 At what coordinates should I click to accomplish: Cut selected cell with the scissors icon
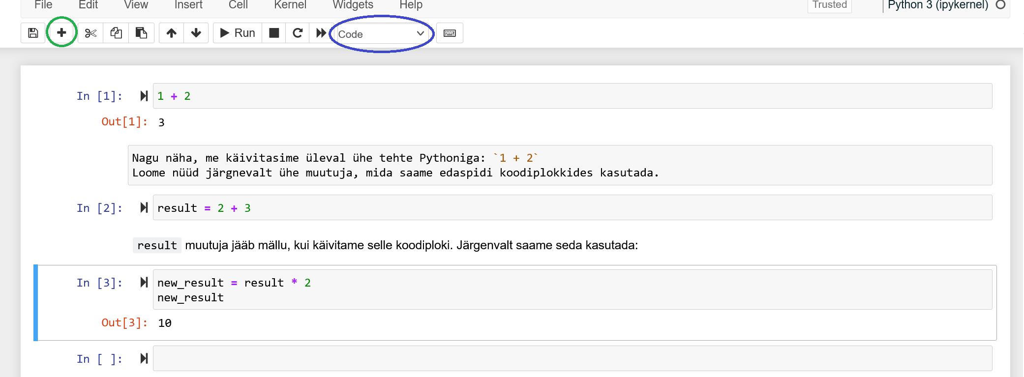click(x=90, y=33)
